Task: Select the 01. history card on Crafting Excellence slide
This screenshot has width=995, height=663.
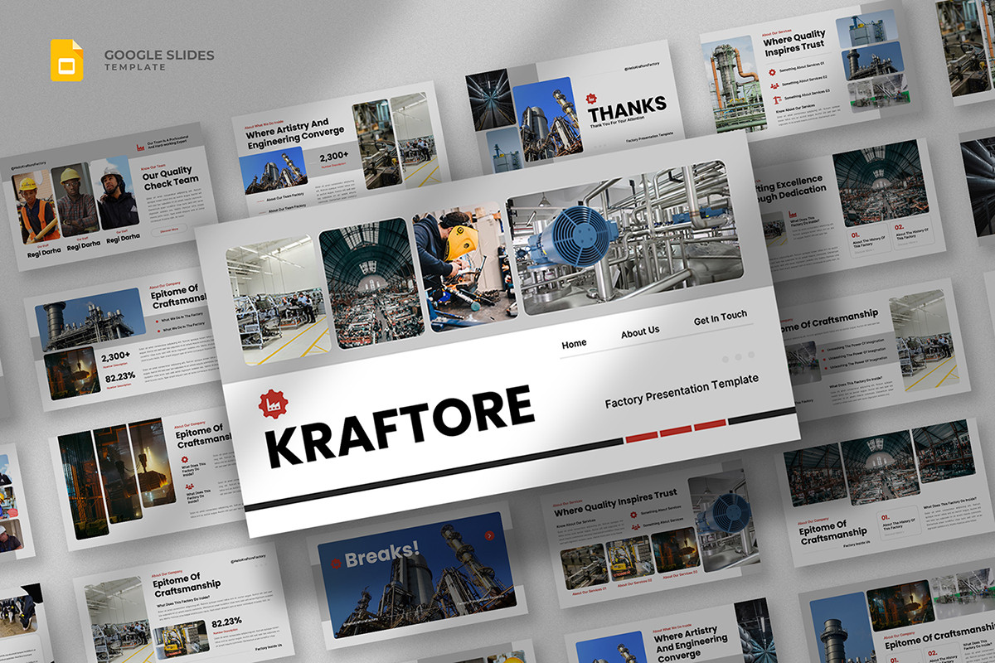Action: pyautogui.click(x=869, y=240)
